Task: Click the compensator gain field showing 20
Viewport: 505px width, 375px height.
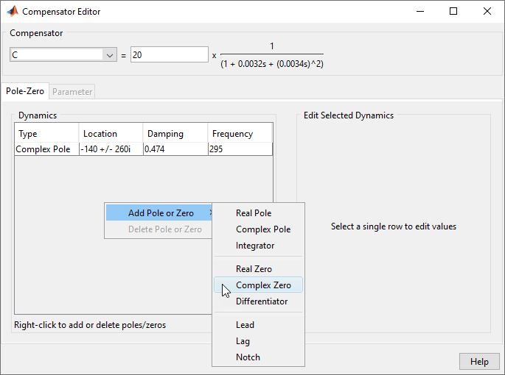Action: (x=169, y=55)
